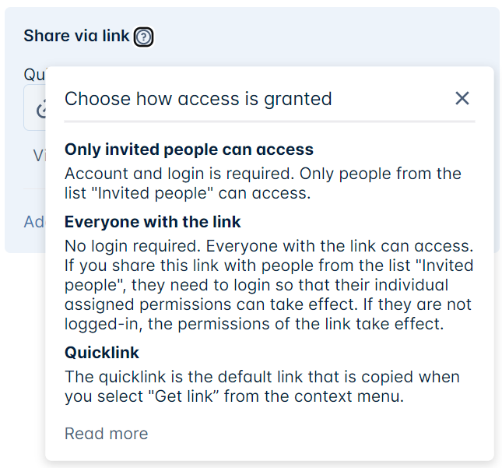Open the Read more link
Image resolution: width=502 pixels, height=468 pixels.
tap(106, 434)
